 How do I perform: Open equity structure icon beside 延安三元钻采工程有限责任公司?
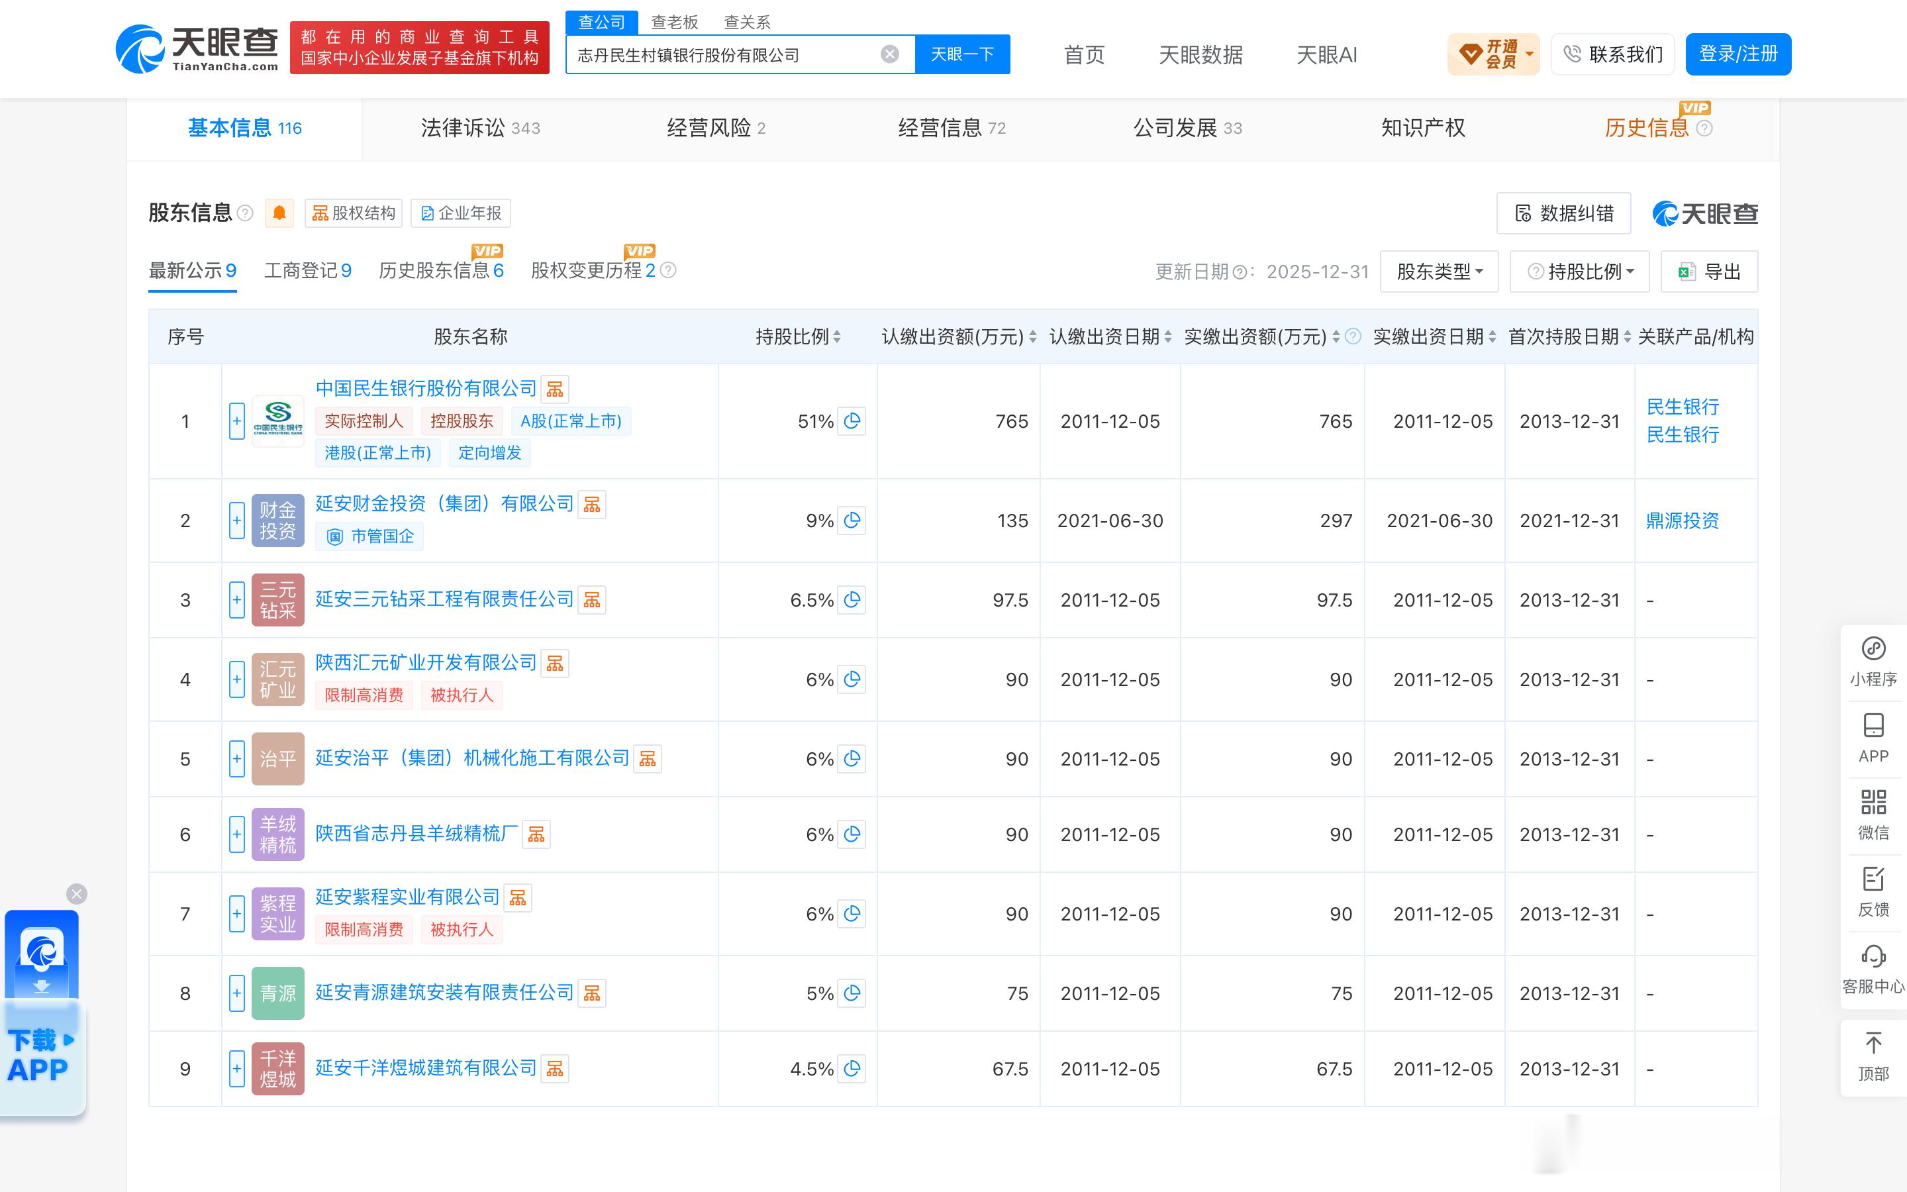592,600
